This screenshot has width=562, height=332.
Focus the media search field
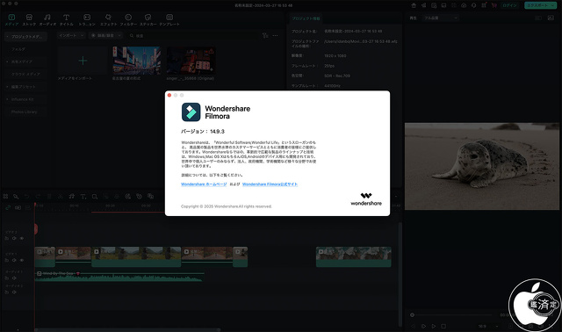click(x=193, y=36)
